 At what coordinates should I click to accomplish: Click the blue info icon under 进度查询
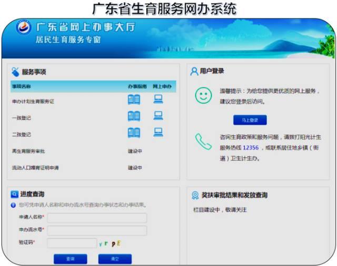(13, 205)
